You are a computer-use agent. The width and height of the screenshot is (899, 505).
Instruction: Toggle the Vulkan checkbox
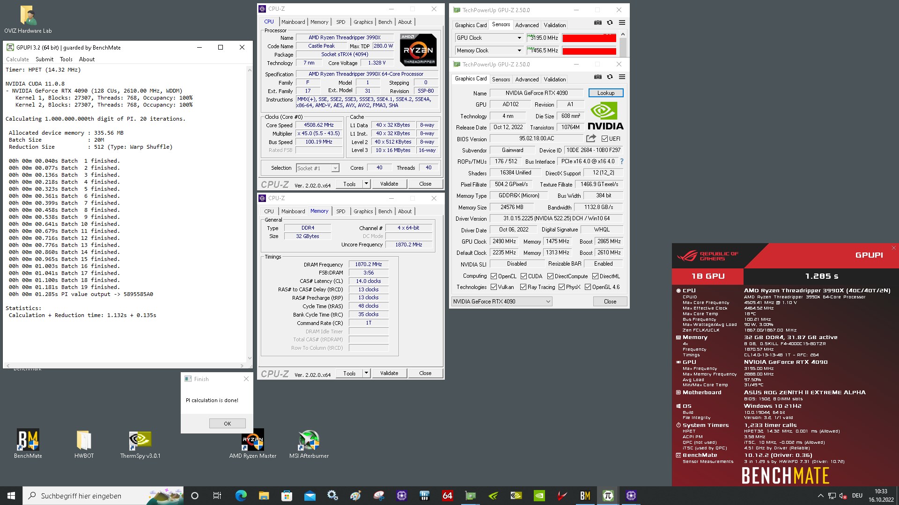point(494,287)
